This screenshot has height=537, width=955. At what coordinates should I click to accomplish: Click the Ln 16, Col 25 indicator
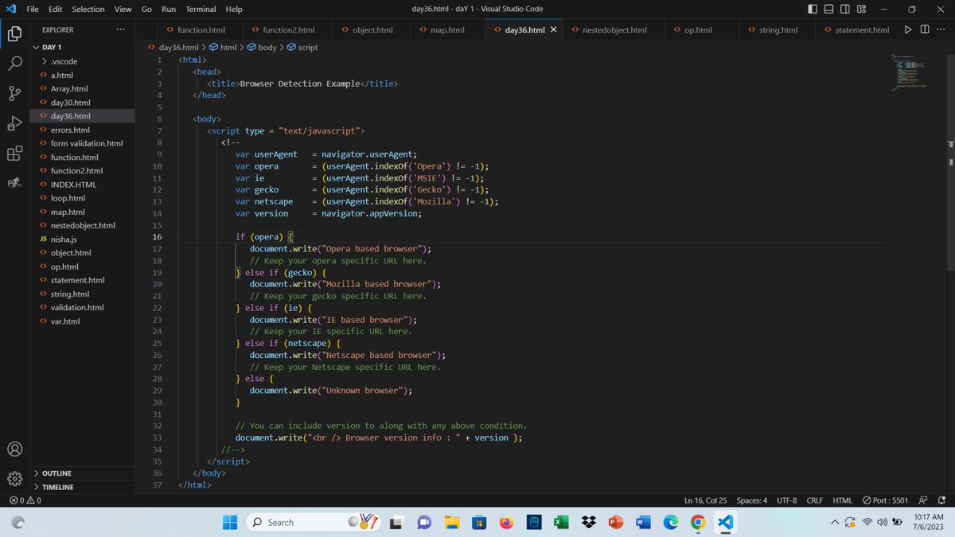point(705,500)
